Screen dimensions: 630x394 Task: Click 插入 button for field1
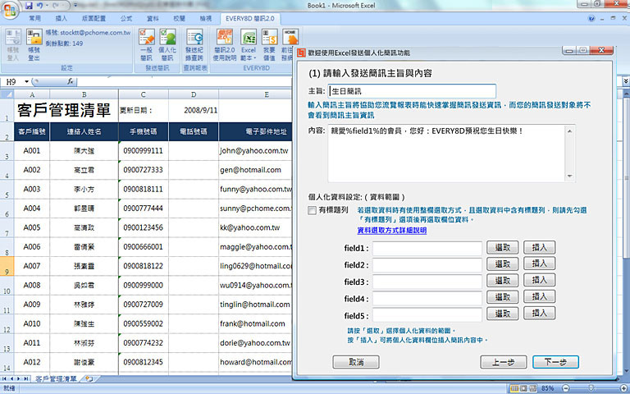pos(539,247)
